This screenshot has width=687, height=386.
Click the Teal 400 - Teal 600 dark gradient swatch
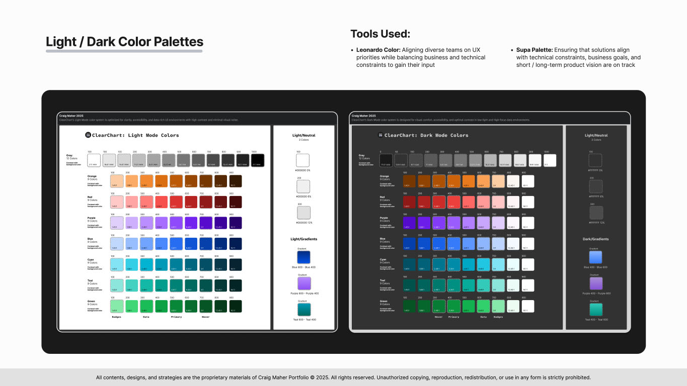[596, 308]
